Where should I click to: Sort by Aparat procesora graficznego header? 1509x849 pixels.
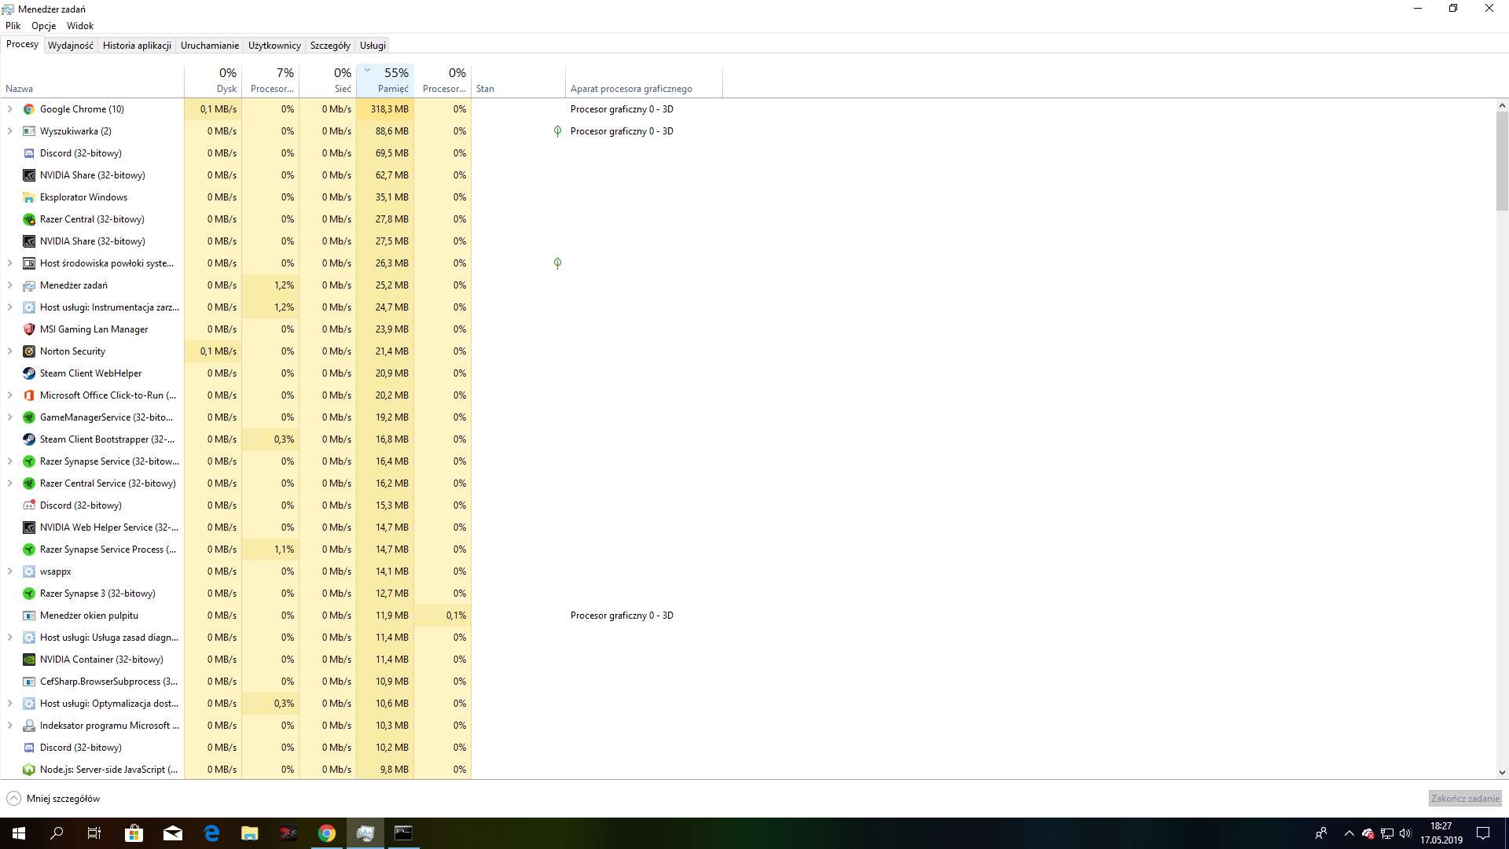point(644,80)
